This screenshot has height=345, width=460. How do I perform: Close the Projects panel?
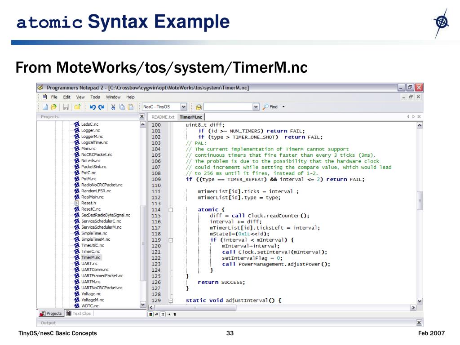click(142, 116)
